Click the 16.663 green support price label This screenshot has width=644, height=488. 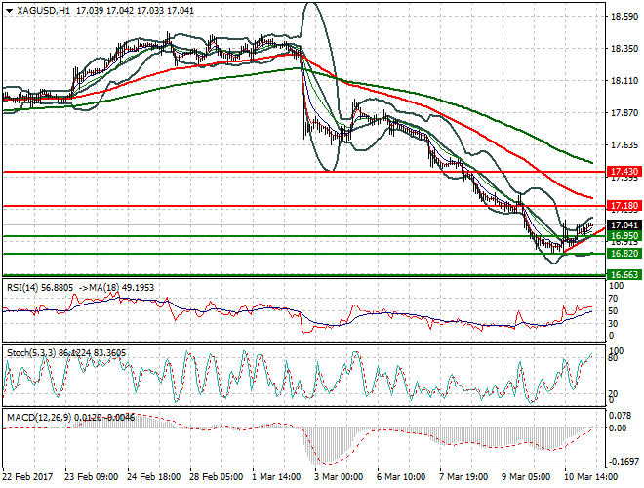click(x=624, y=275)
